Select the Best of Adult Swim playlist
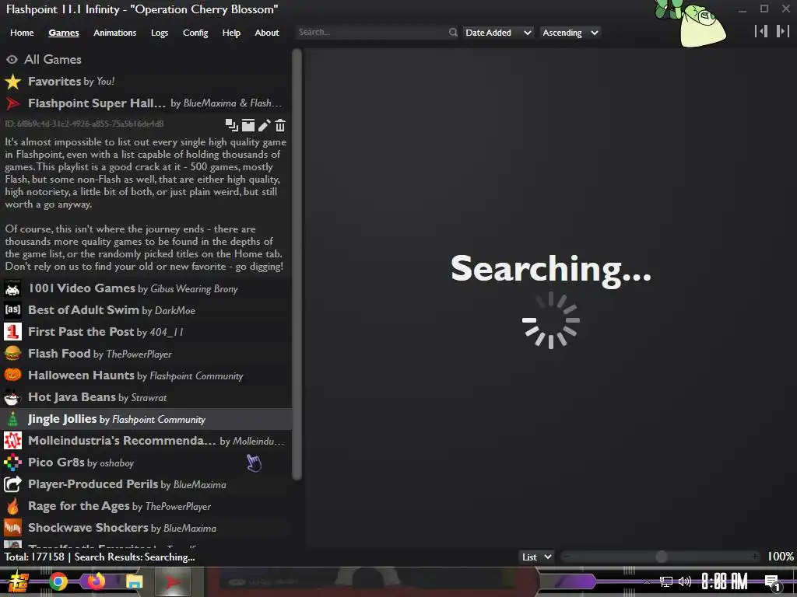Viewport: 797px width, 597px height. tap(146, 309)
